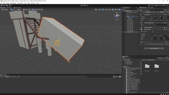Switch to the Lighting tab
This screenshot has width=169, height=95.
pos(151,8)
